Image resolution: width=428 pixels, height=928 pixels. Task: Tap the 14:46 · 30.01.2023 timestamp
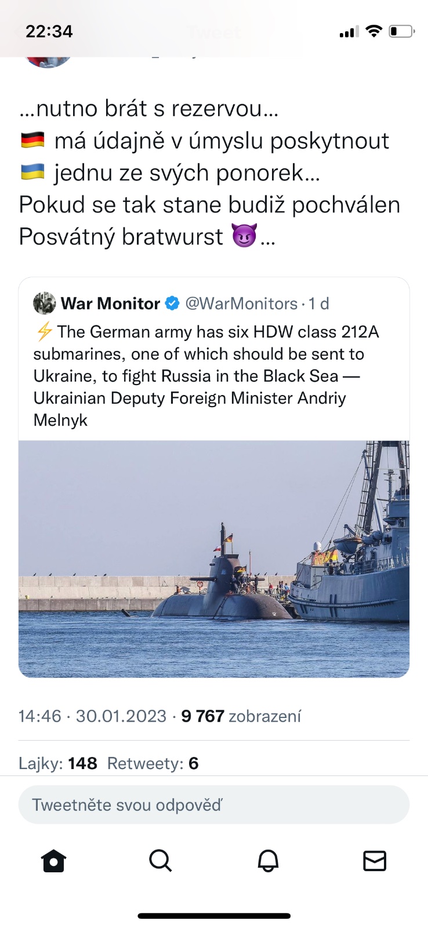(x=93, y=716)
